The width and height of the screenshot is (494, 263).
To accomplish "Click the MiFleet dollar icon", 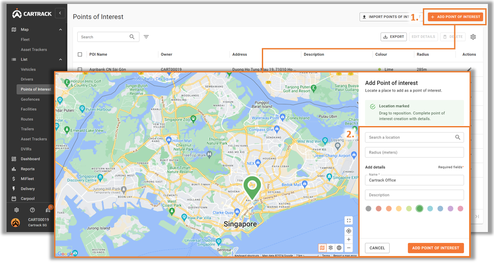I will (x=14, y=179).
